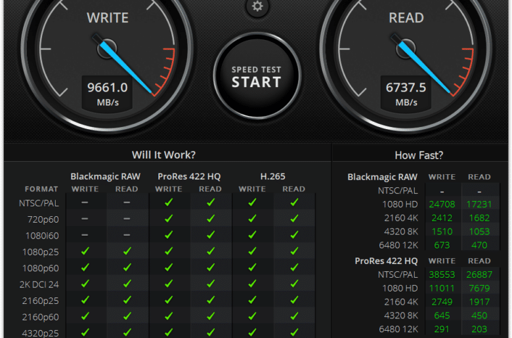
Task: Click the 2160p60 format row label
Action: (41, 317)
